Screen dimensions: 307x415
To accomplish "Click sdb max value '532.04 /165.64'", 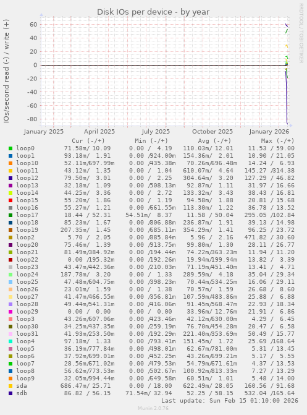I will (x=270, y=393).
